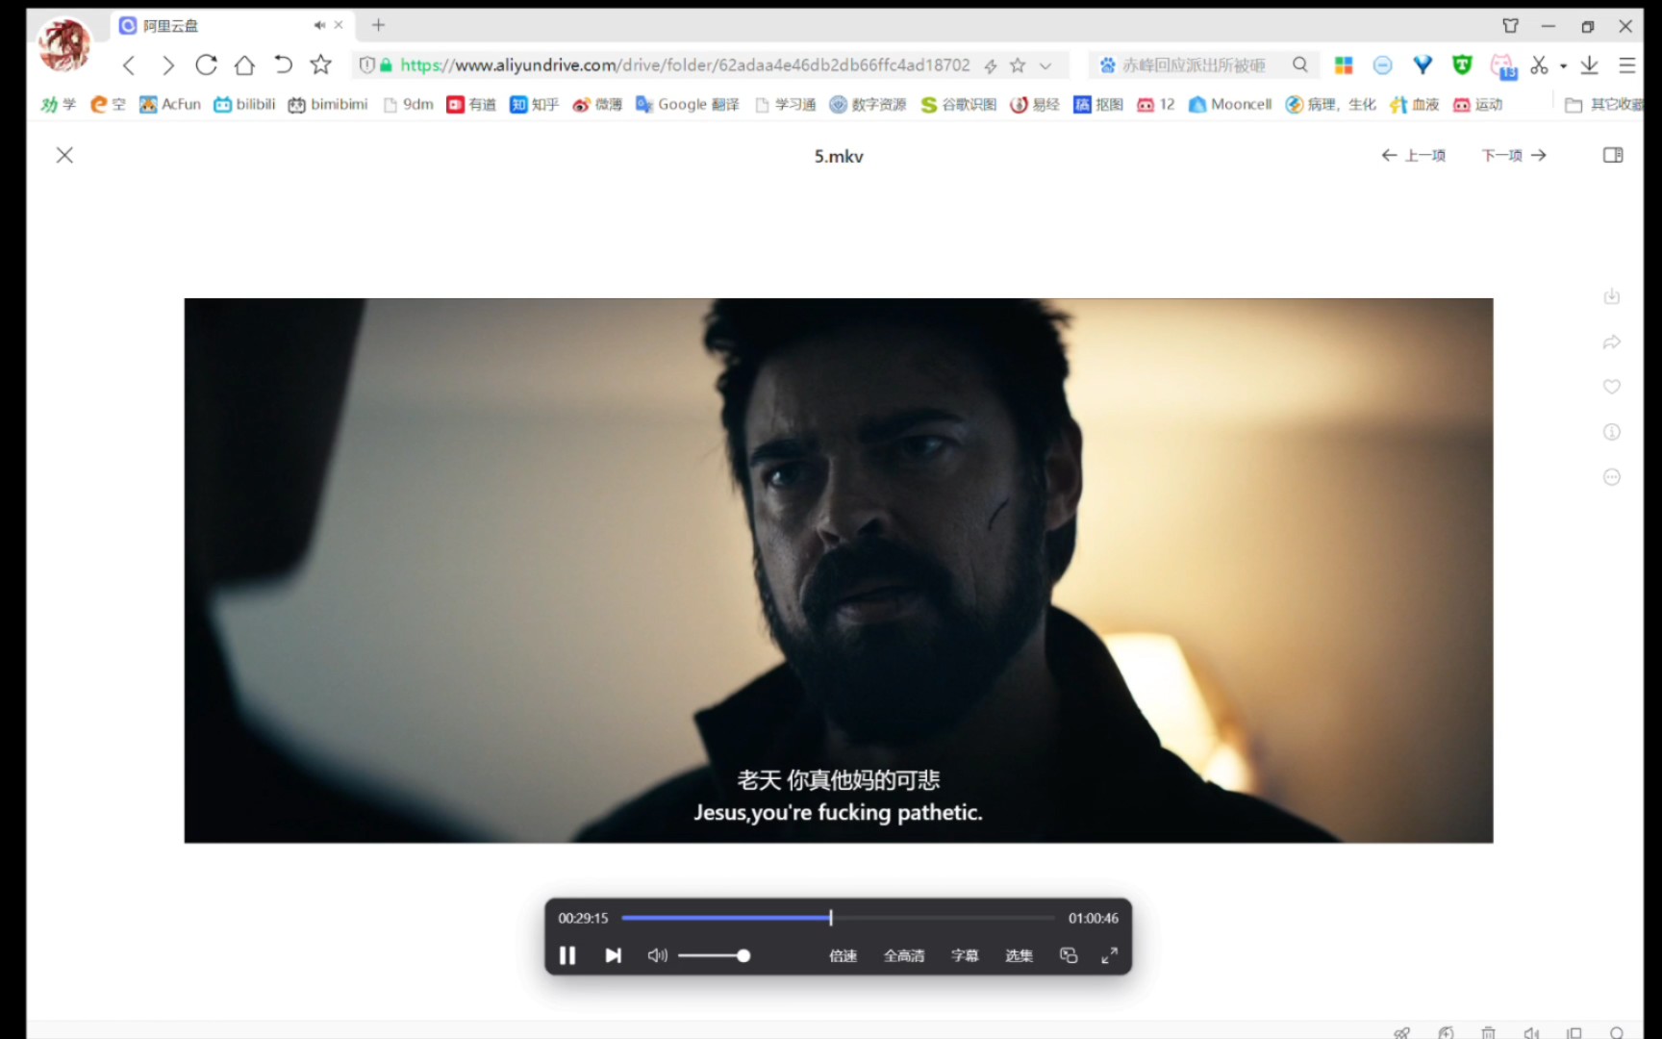Image resolution: width=1662 pixels, height=1039 pixels.
Task: Open more options ellipsis menu
Action: (x=1612, y=477)
